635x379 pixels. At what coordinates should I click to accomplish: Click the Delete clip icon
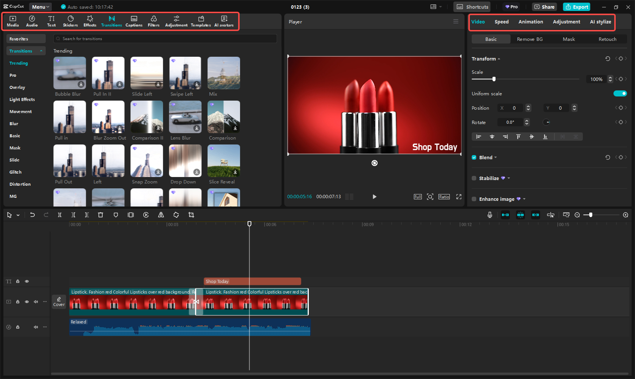101,214
